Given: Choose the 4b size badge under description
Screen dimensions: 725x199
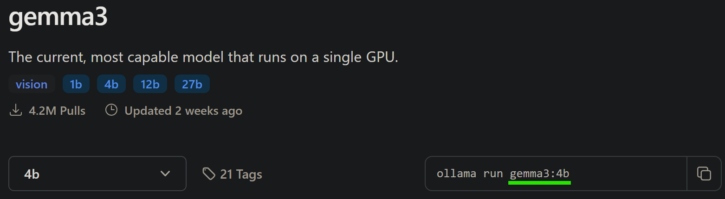Looking at the screenshot, I should pyautogui.click(x=111, y=84).
